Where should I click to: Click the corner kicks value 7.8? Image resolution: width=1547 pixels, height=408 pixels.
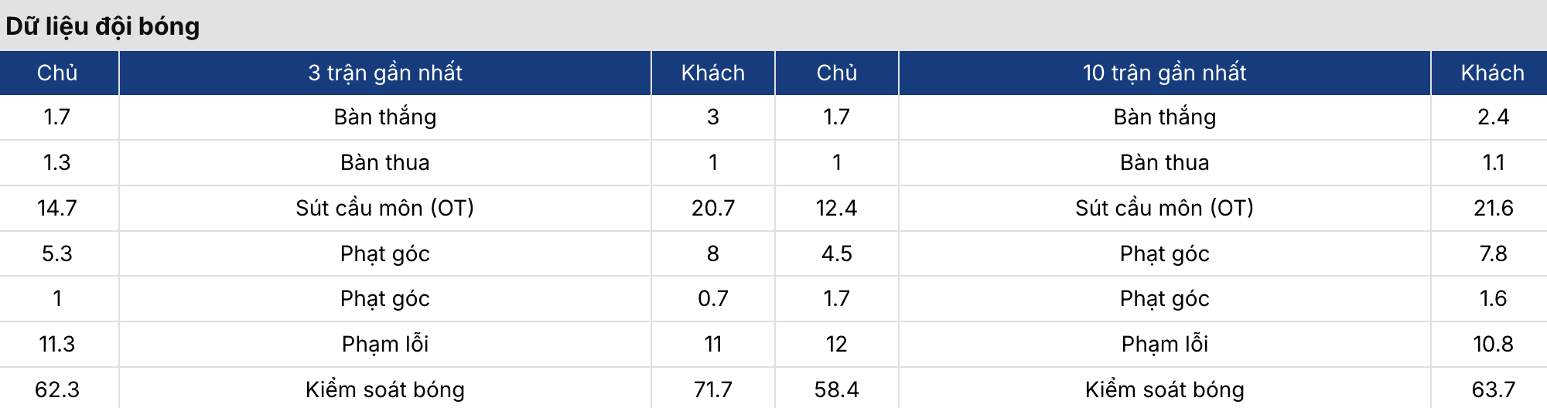click(x=1493, y=253)
